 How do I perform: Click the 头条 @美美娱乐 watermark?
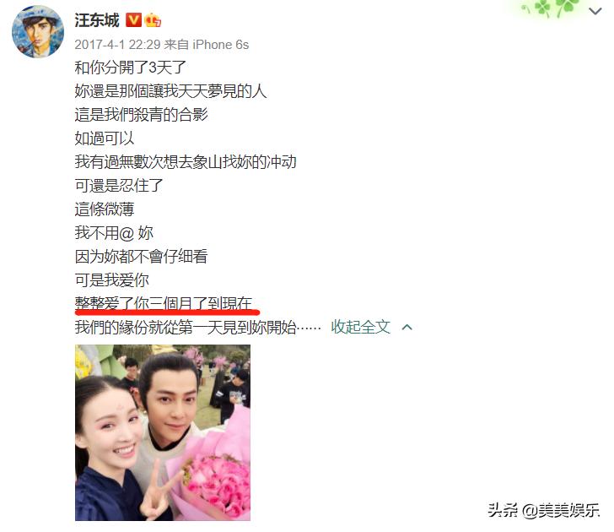[x=543, y=510]
